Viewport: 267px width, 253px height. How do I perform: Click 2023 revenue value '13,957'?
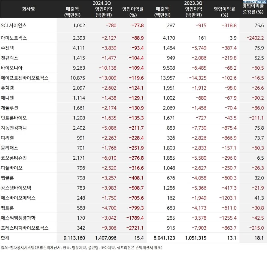pos(168,78)
